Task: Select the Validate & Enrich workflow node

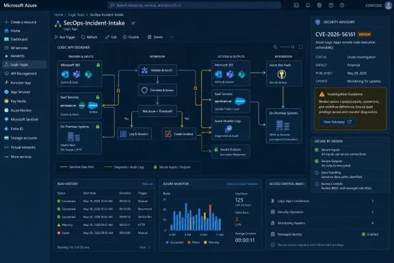Action: point(157,71)
